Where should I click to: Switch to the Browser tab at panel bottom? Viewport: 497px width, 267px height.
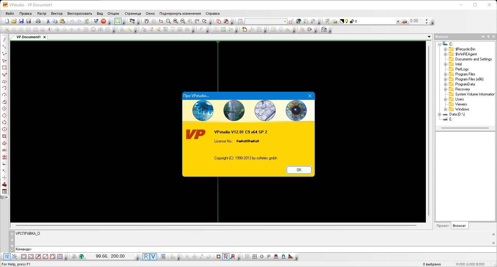tap(459, 226)
